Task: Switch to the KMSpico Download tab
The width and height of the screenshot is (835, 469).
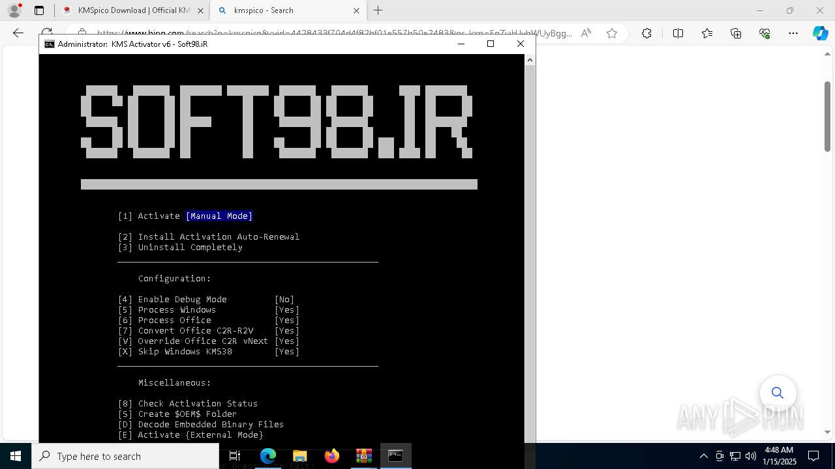Action: click(x=134, y=10)
